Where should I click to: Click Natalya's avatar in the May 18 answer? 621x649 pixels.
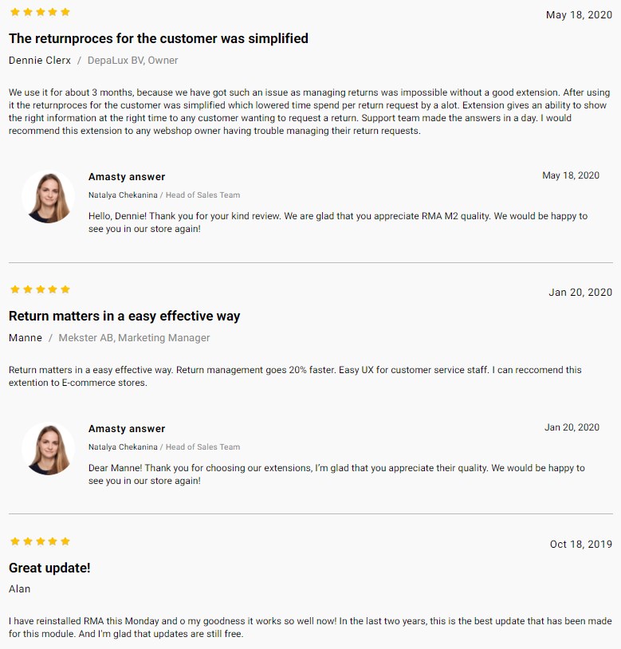point(49,197)
